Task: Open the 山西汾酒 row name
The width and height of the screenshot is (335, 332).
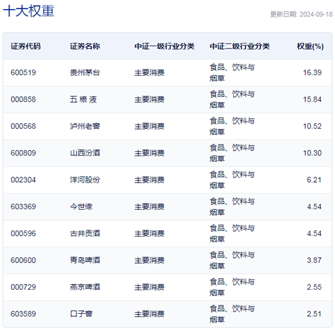Action: 85,153
